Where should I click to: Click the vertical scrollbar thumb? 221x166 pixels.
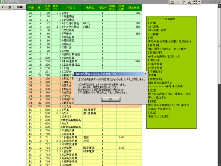[219, 45]
